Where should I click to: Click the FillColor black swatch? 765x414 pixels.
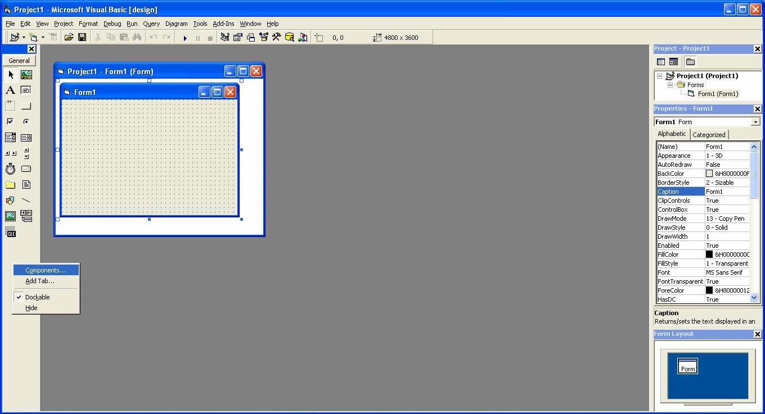709,254
